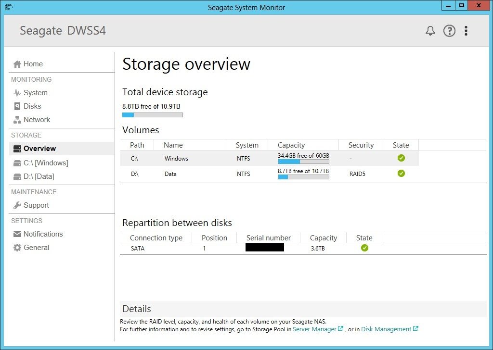Click the Network icon in sidebar
This screenshot has width=493, height=350.
click(17, 120)
